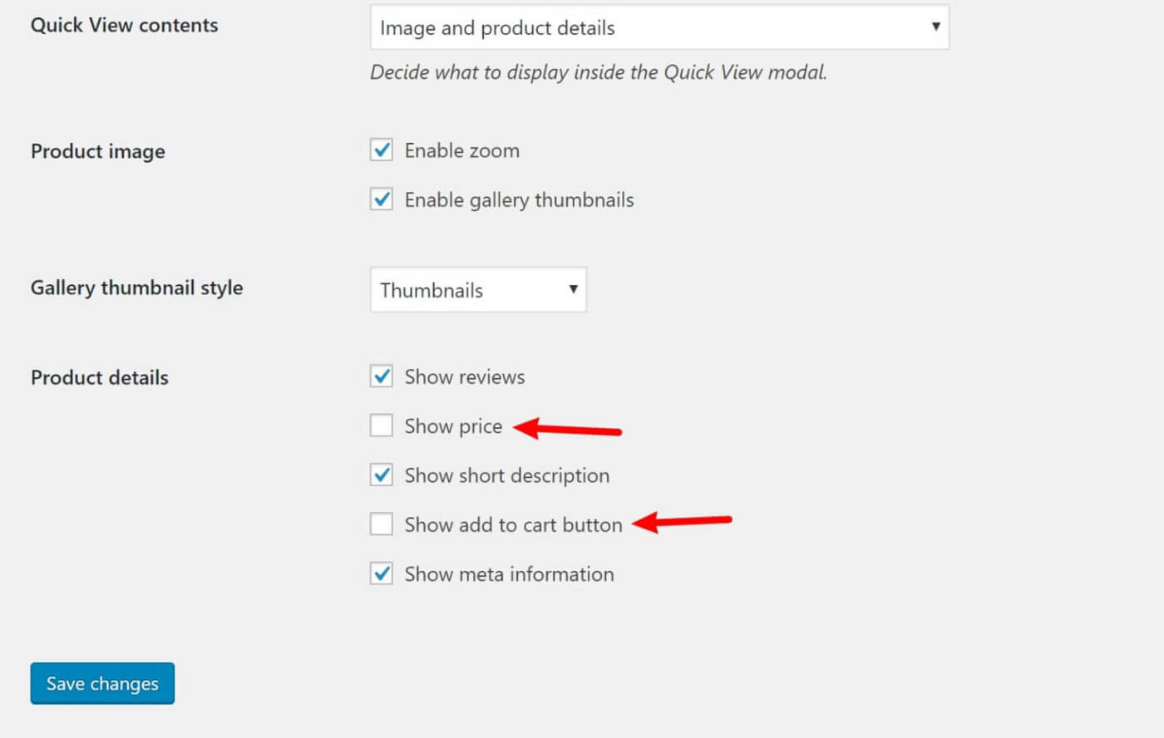The height and width of the screenshot is (738, 1164).
Task: Enable the Show add to cart button checkbox
Action: 382,524
